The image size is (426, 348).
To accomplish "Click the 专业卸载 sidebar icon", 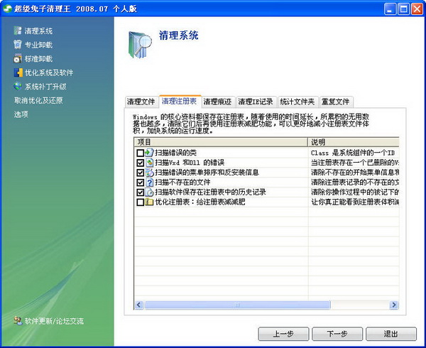I will click(18, 45).
